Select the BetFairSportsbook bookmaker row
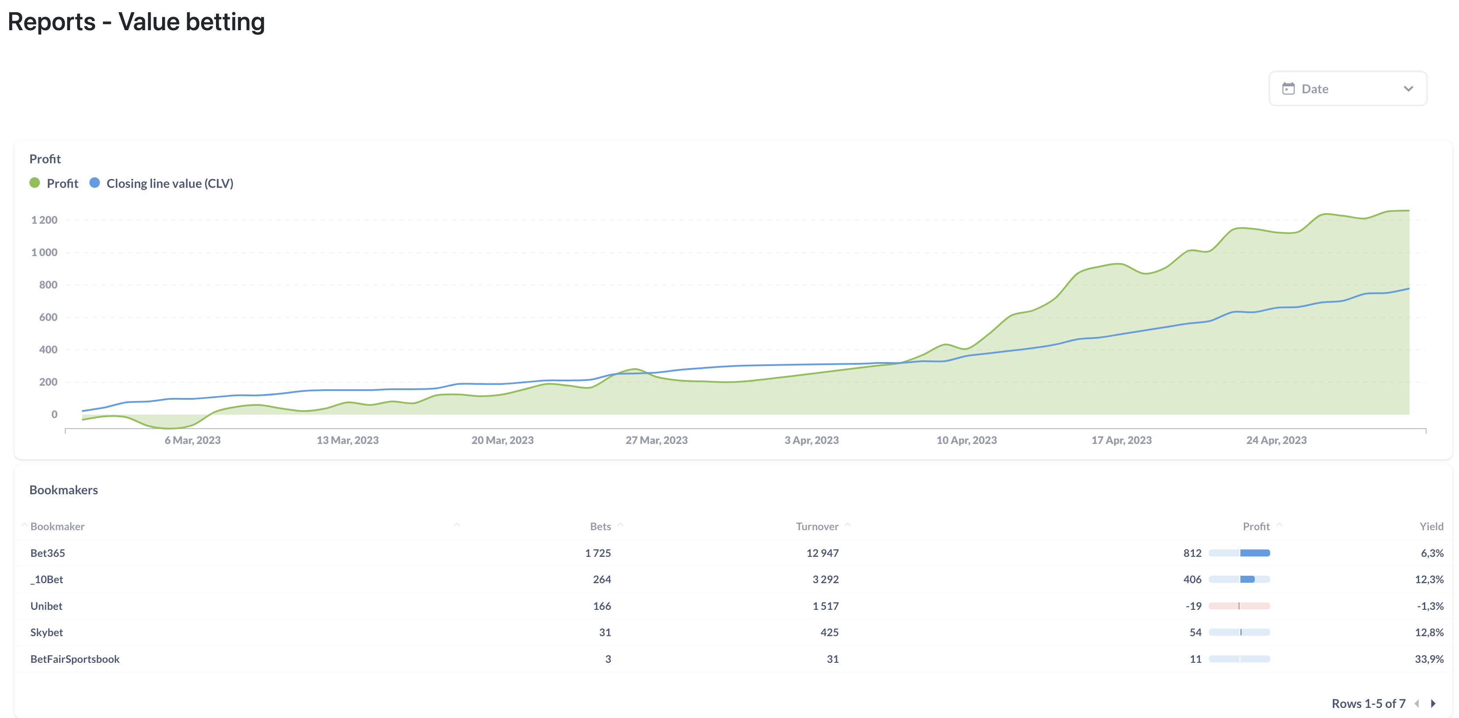The image size is (1459, 718). click(x=733, y=659)
